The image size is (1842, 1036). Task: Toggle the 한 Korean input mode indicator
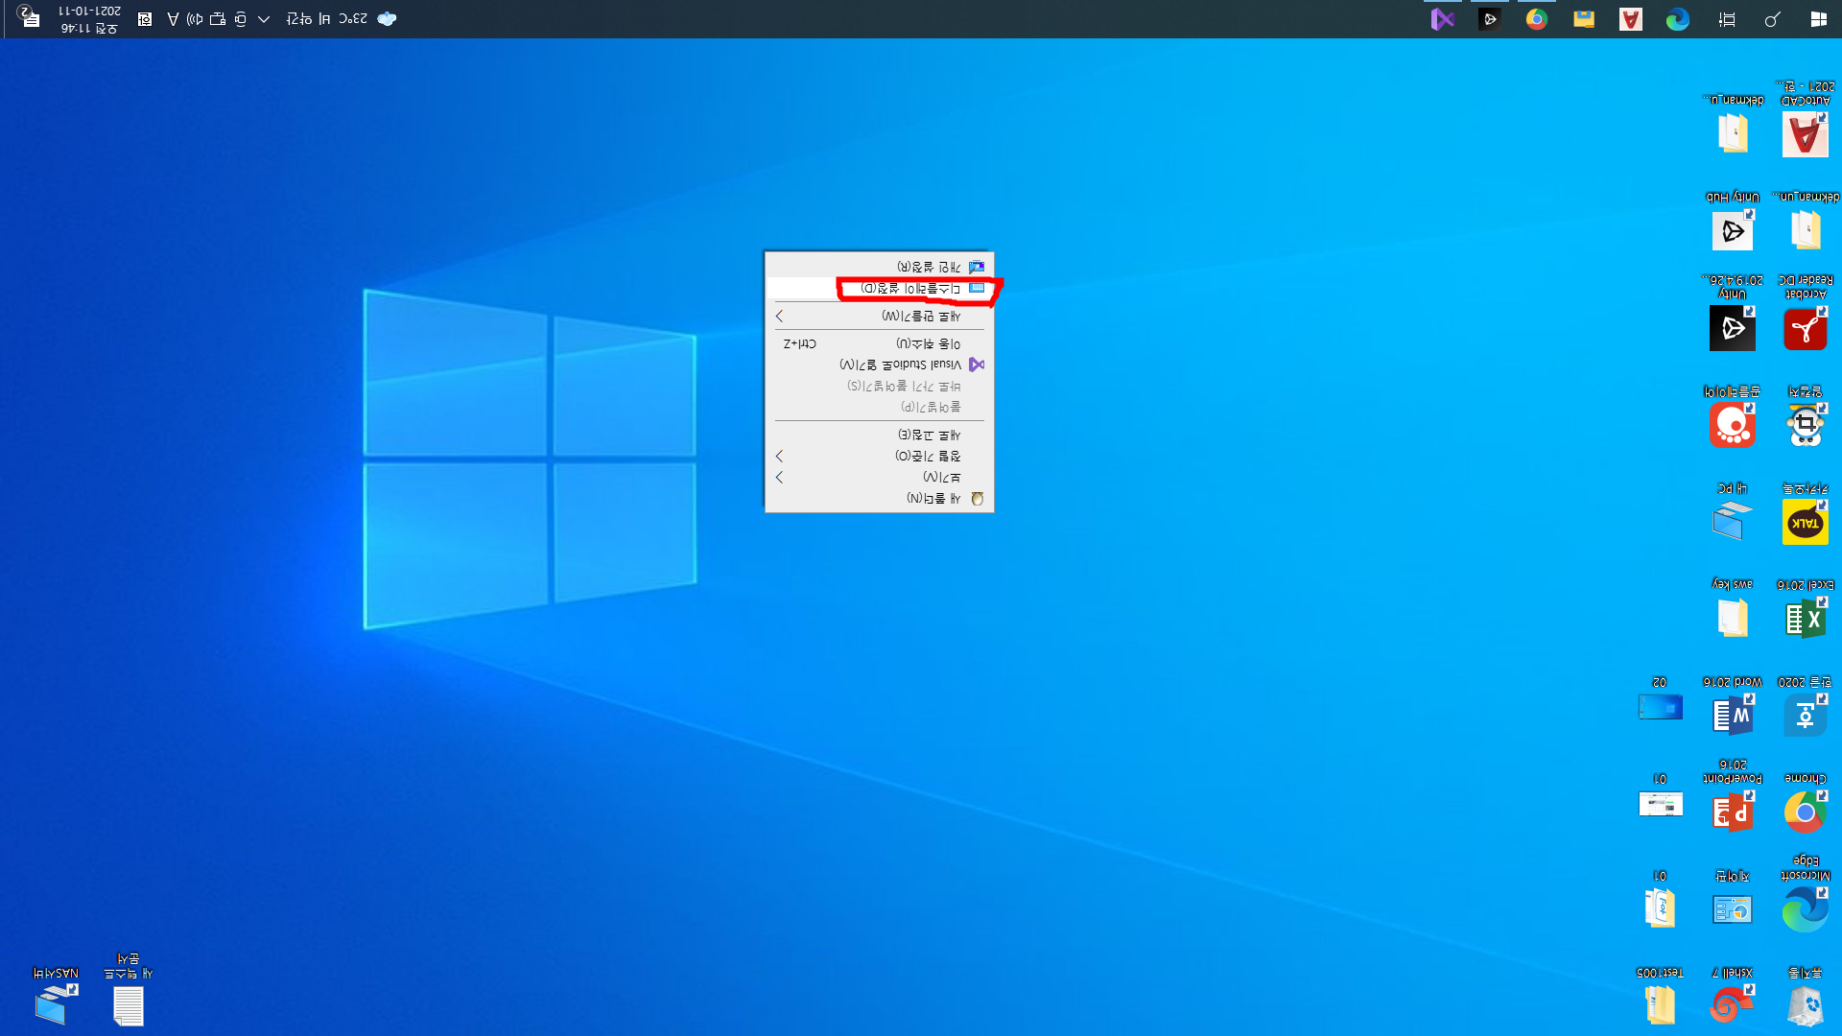(x=145, y=19)
